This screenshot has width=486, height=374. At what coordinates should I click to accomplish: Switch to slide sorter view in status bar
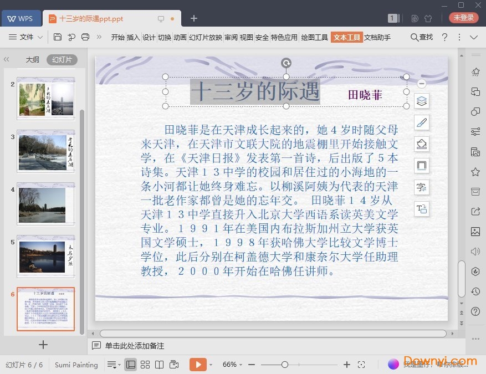pyautogui.click(x=145, y=365)
